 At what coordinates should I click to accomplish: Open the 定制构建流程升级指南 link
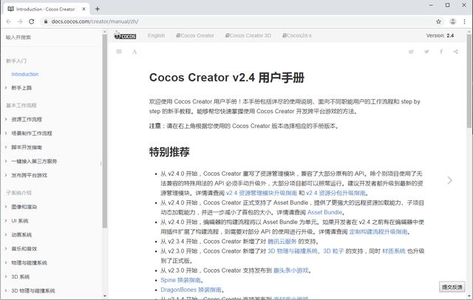(x=378, y=231)
